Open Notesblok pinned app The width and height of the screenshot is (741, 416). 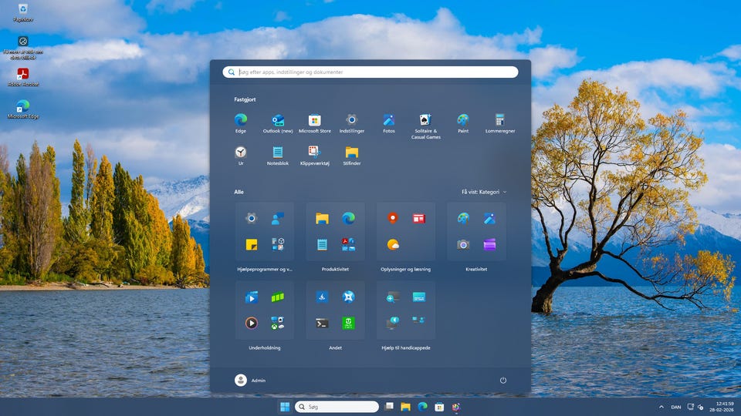pos(278,156)
